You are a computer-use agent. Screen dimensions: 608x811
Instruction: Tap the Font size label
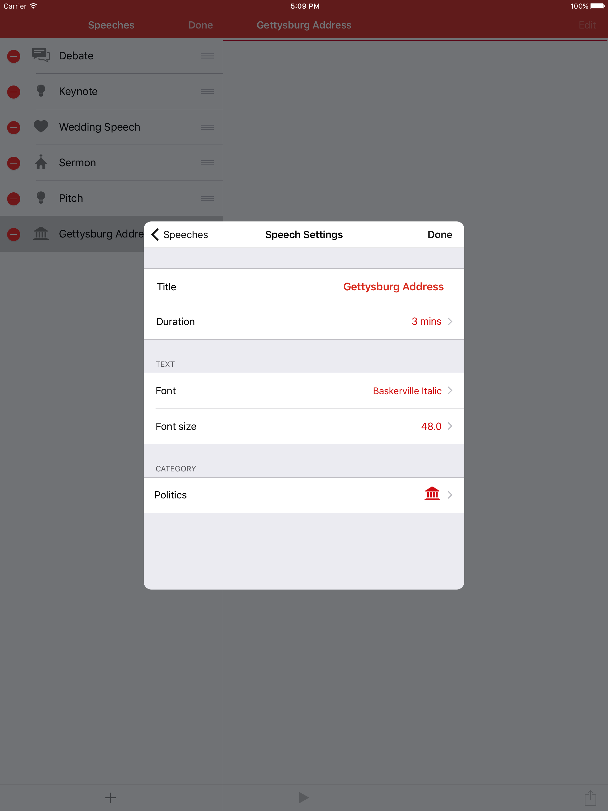[x=176, y=426]
